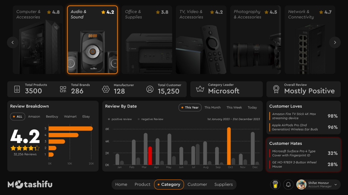
Task: Click the Total Brands grid icon
Action: coord(63,89)
